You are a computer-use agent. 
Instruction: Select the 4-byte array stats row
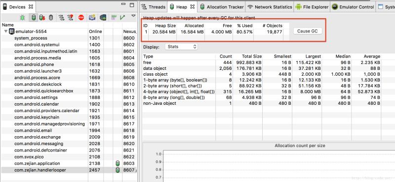[269, 91]
